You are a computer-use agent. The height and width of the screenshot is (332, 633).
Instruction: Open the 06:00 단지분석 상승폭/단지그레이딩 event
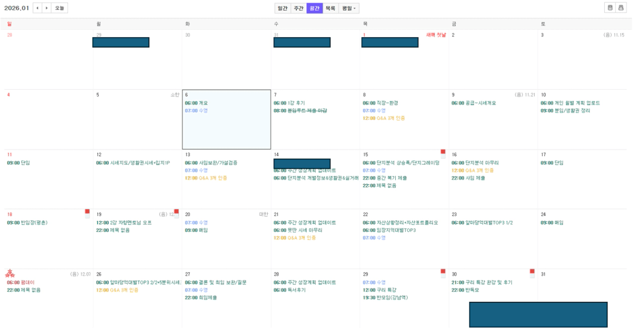pyautogui.click(x=401, y=163)
